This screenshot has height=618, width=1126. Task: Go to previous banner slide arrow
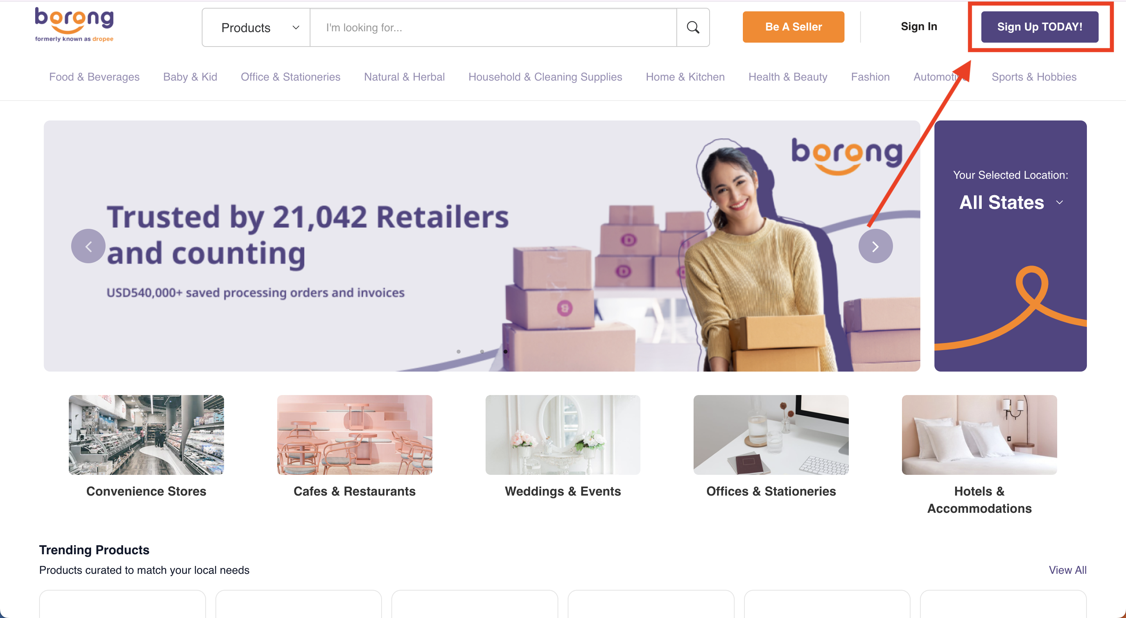tap(88, 246)
